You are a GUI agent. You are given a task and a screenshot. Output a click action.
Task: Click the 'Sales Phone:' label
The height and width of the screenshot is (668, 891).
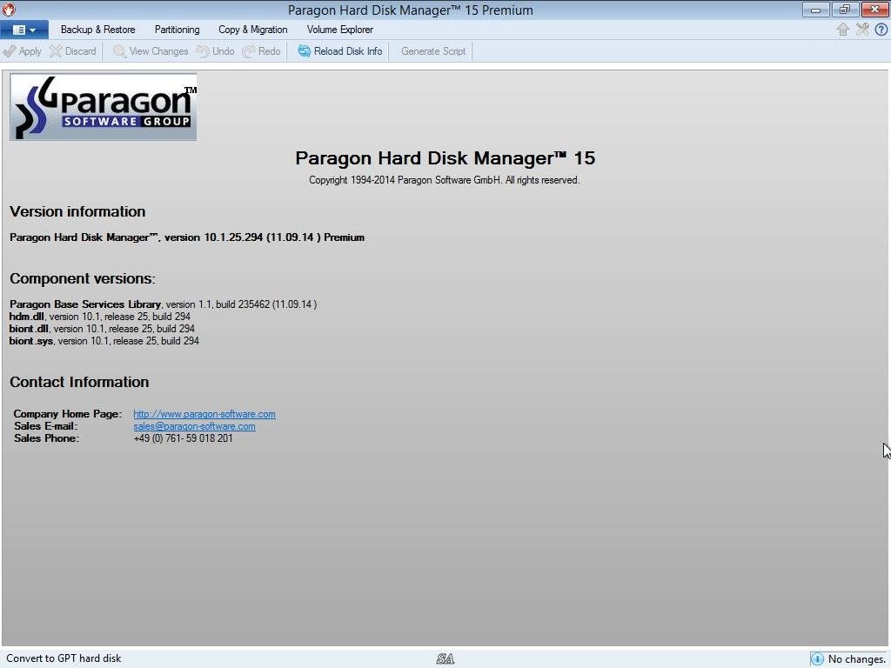pyautogui.click(x=47, y=438)
